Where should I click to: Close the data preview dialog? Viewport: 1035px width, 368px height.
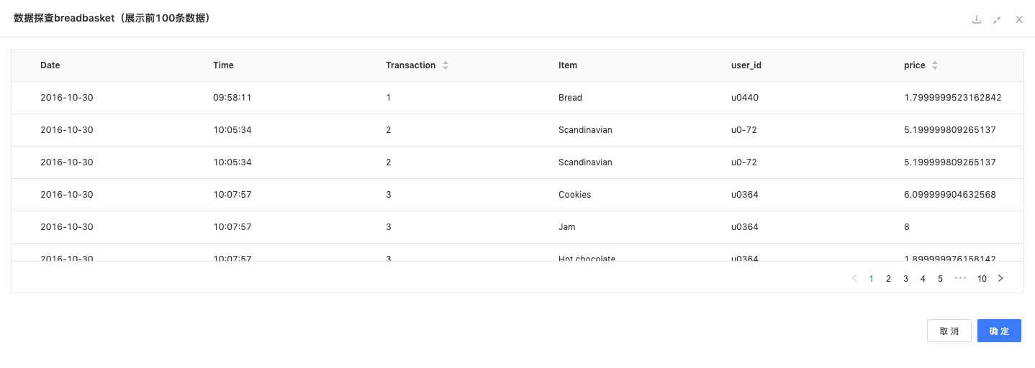[1019, 19]
